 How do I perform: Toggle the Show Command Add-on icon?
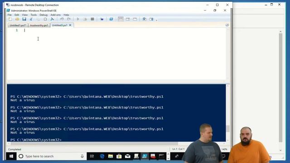click(151, 19)
